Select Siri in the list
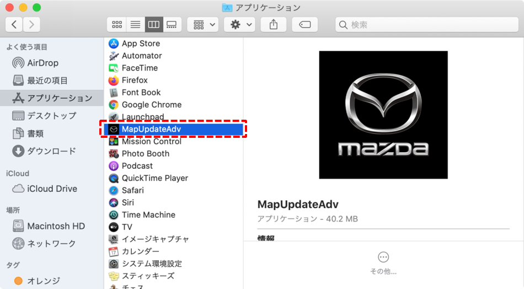Image resolution: width=524 pixels, height=289 pixels. pos(174,202)
